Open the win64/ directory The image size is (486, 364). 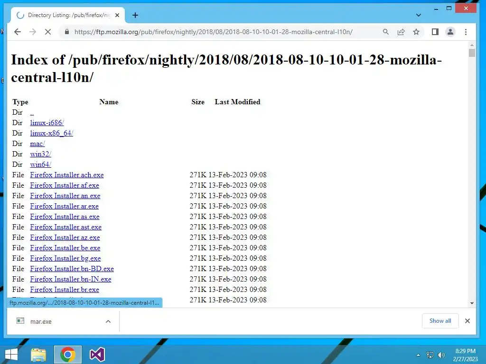pyautogui.click(x=41, y=164)
